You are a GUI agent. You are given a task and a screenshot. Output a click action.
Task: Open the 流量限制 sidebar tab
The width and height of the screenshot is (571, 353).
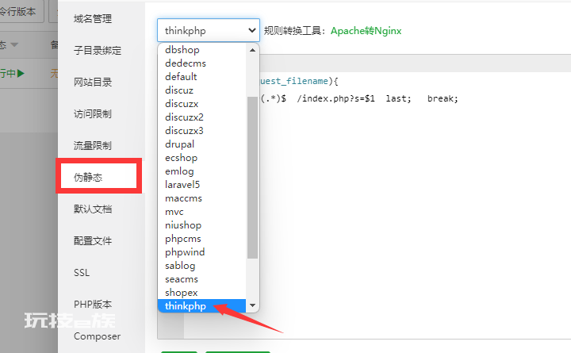tap(93, 145)
